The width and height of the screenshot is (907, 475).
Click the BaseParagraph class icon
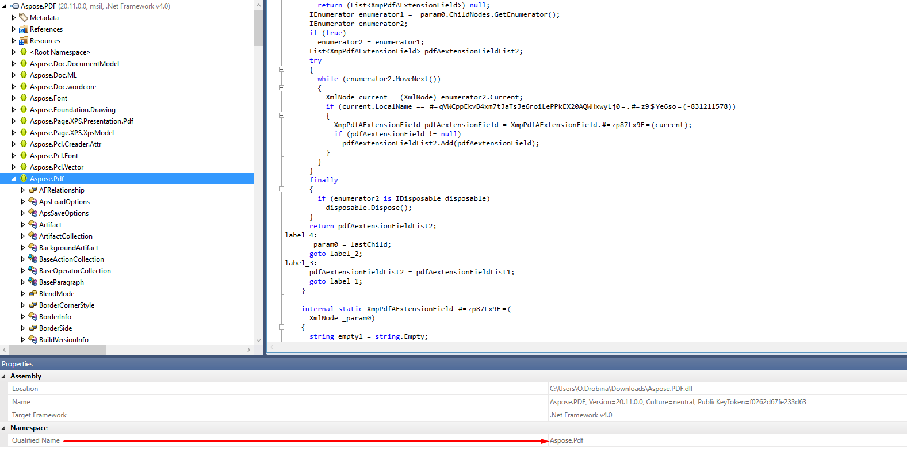(33, 282)
